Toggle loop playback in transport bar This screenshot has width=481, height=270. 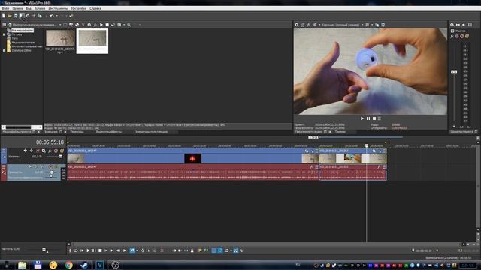[76, 250]
